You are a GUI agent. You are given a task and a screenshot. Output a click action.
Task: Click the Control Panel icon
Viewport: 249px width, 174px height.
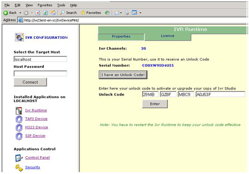[19, 158]
